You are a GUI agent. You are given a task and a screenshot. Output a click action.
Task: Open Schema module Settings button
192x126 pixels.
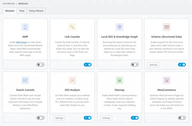click(x=153, y=65)
